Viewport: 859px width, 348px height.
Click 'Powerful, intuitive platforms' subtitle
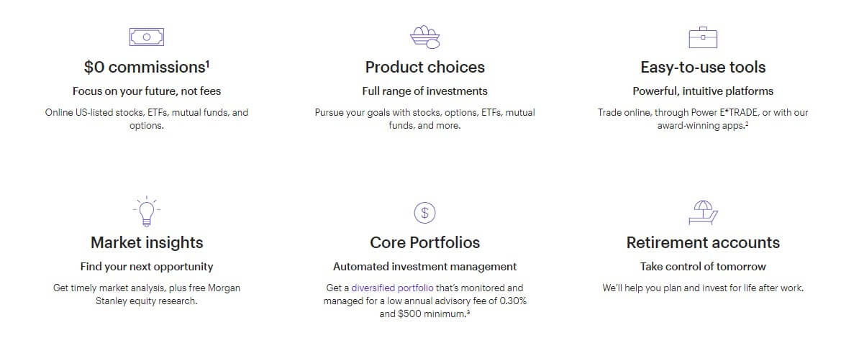coord(703,91)
